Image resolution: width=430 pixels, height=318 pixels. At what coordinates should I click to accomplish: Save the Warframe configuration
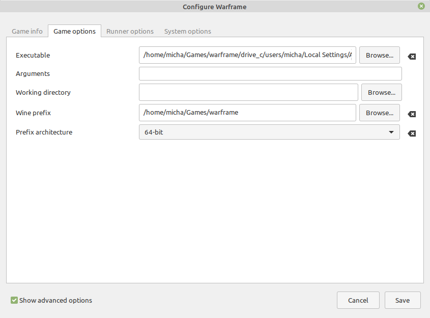pyautogui.click(x=403, y=300)
